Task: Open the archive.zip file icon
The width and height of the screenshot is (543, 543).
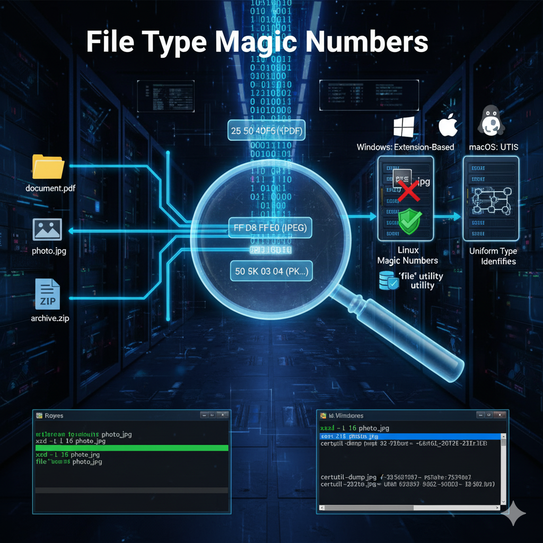Action: [x=48, y=294]
